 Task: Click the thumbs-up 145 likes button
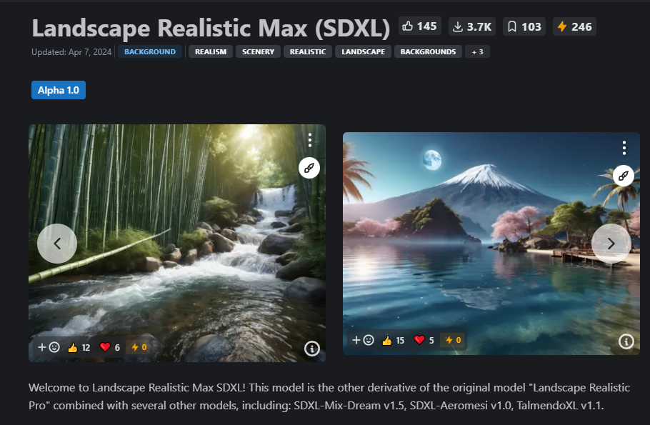[419, 26]
